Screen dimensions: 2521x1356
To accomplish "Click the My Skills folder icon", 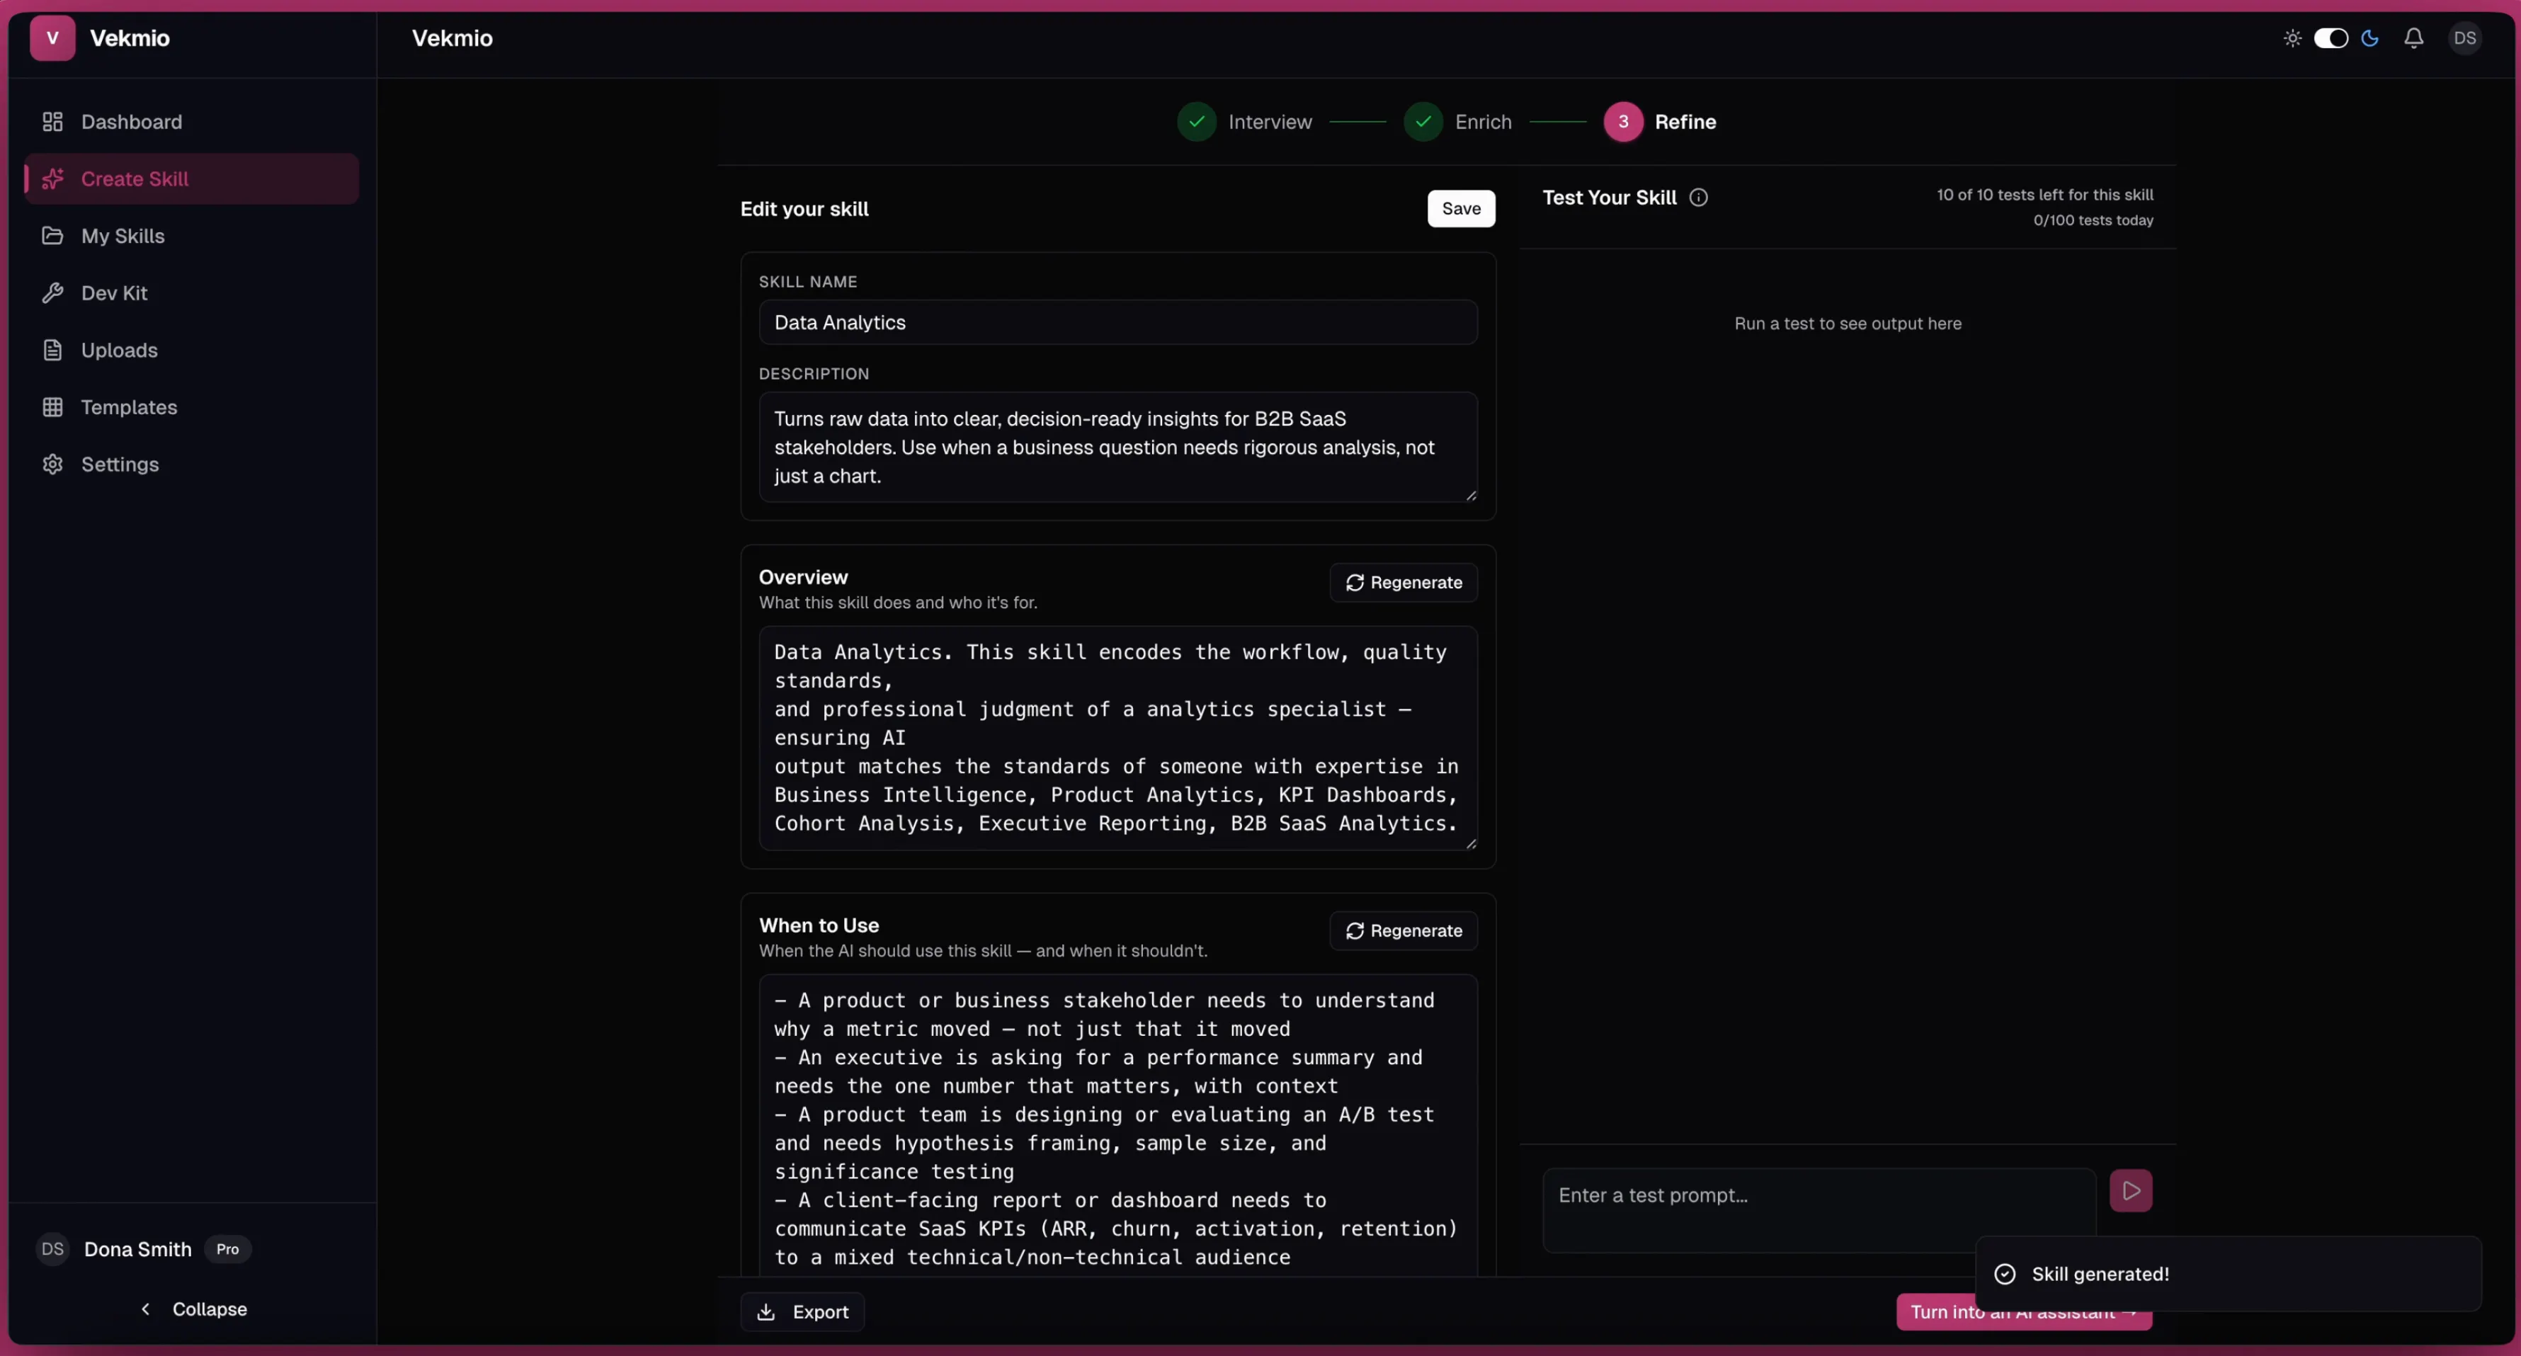I will tap(53, 236).
